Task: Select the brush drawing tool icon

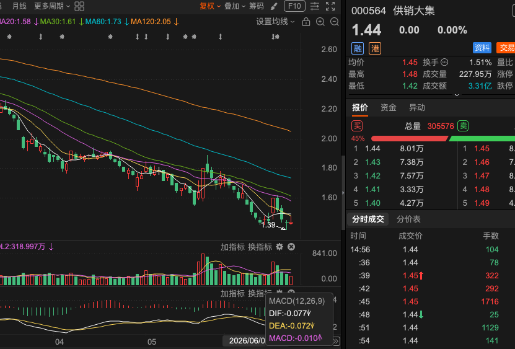Action: pyautogui.click(x=273, y=6)
